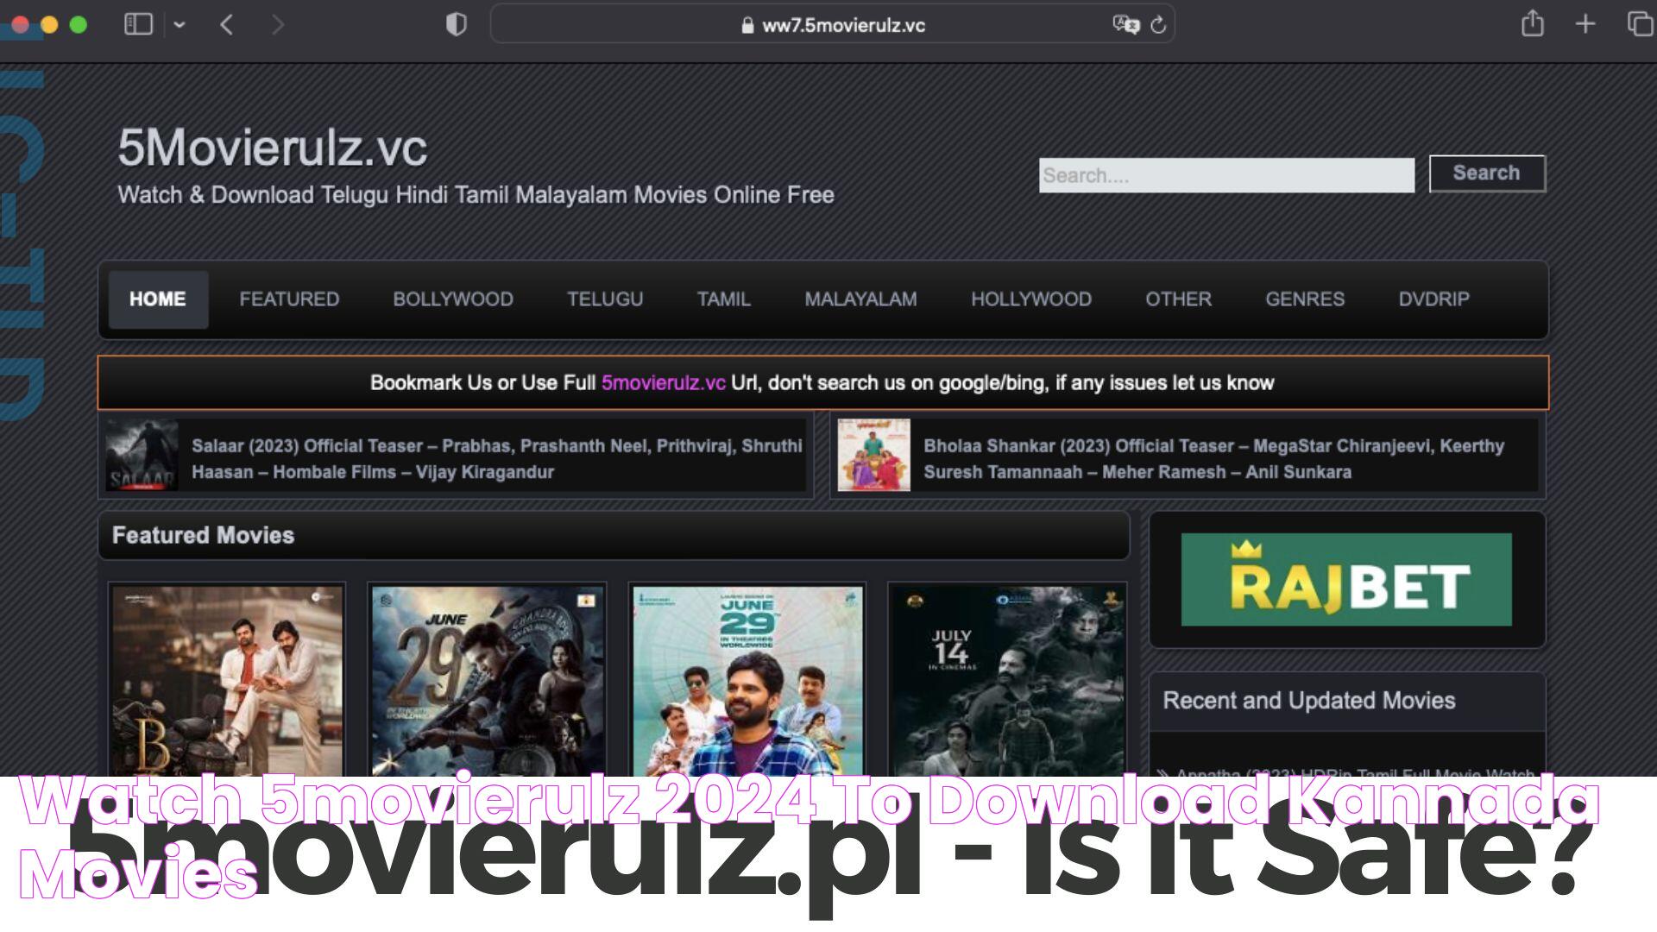Open the FEATURED menu item
Screen dimensions: 1657x932
[289, 299]
